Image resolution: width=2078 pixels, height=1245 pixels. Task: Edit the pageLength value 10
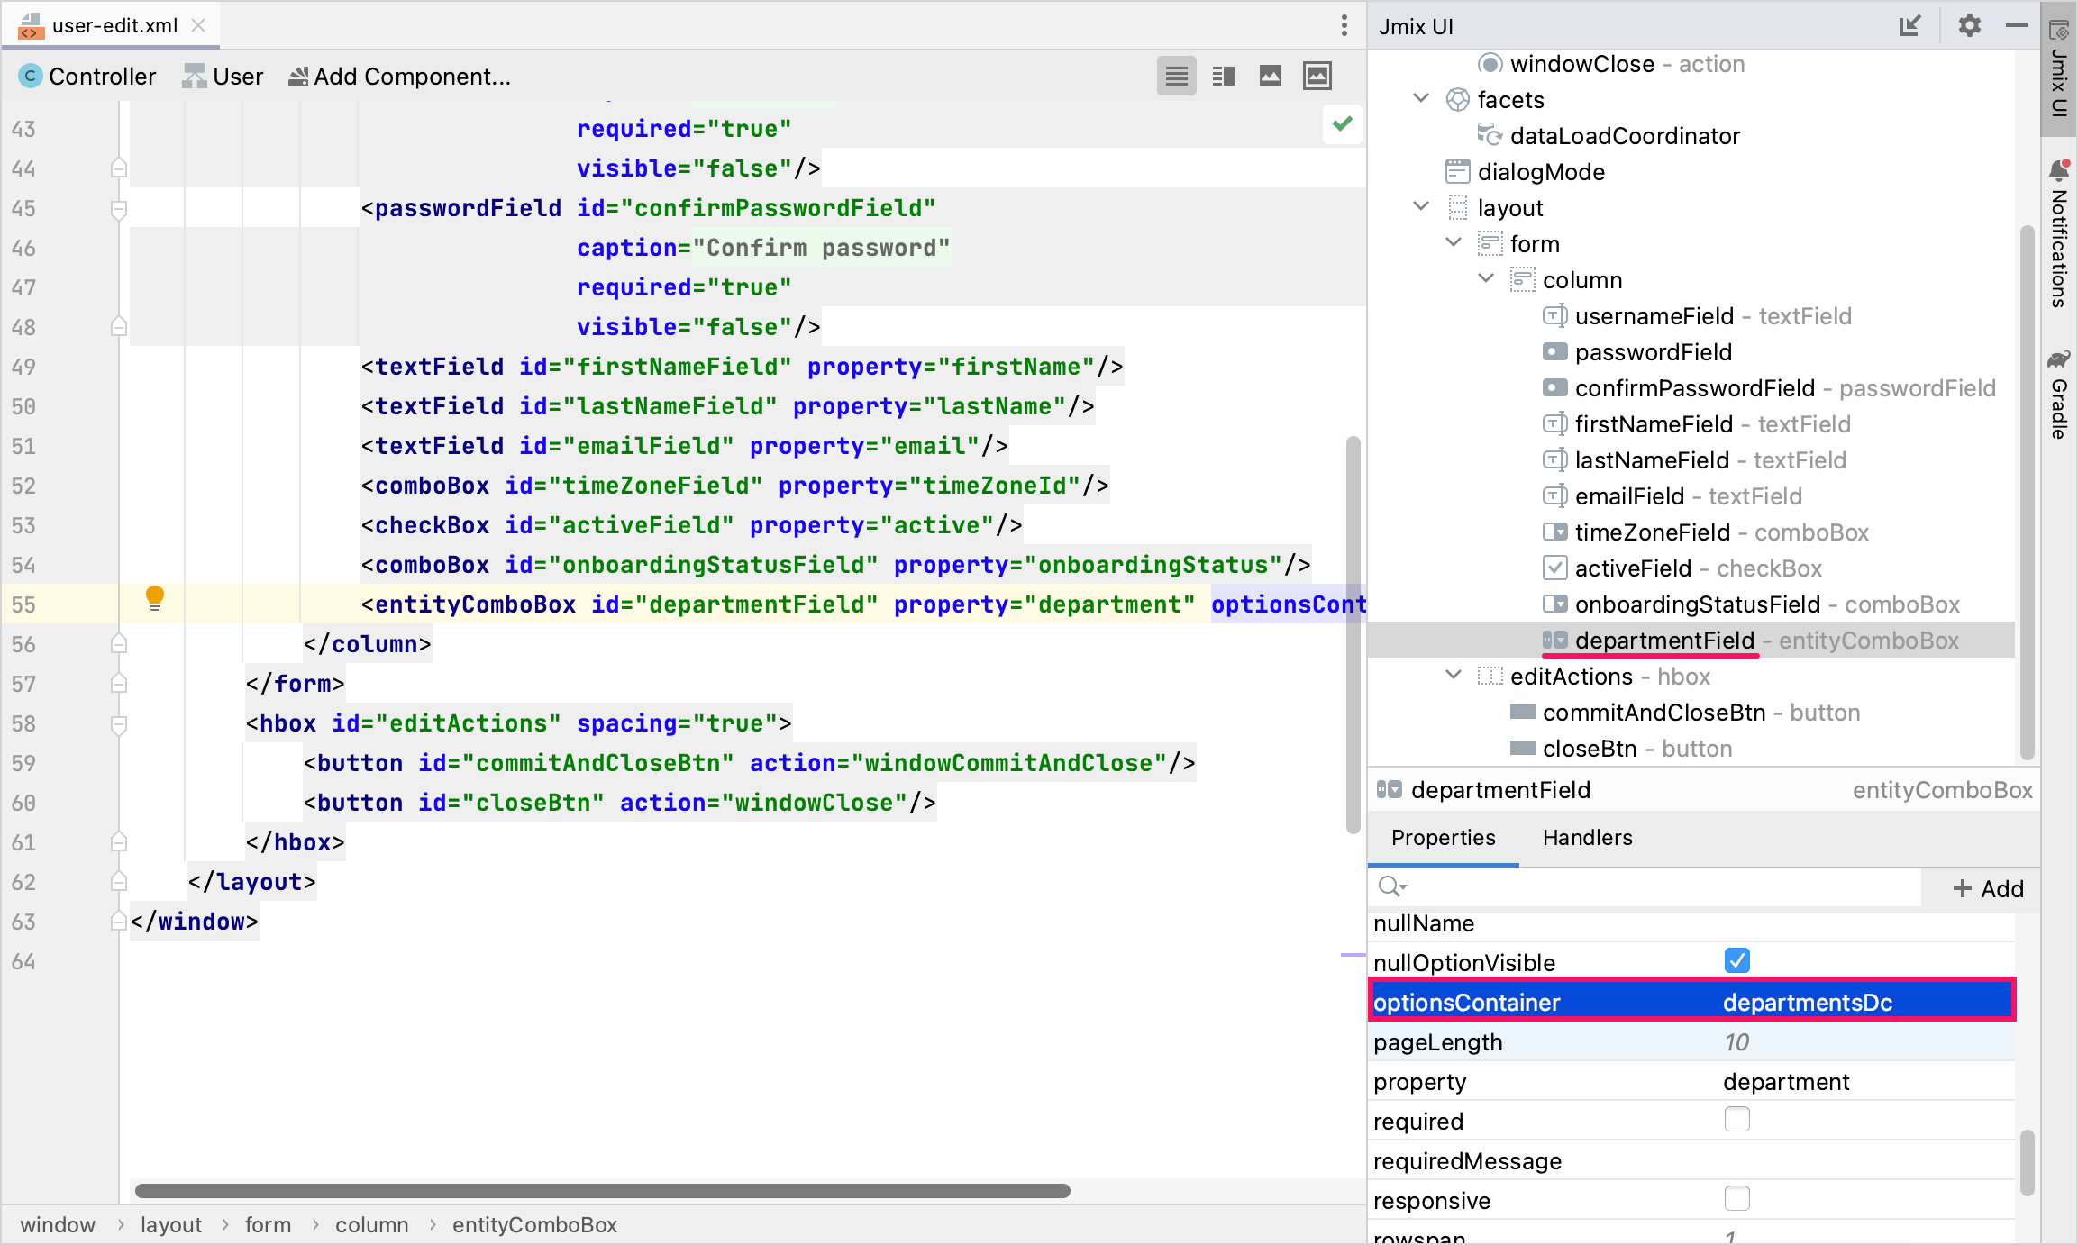[1736, 1042]
